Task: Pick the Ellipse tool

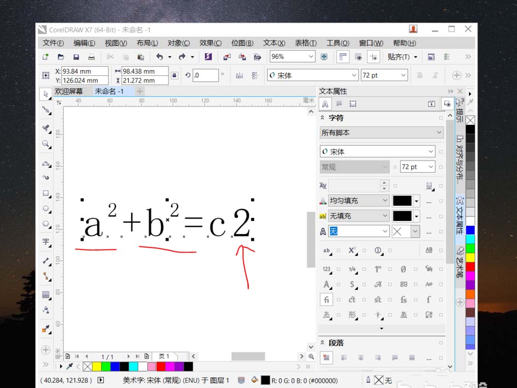Action: tap(46, 209)
